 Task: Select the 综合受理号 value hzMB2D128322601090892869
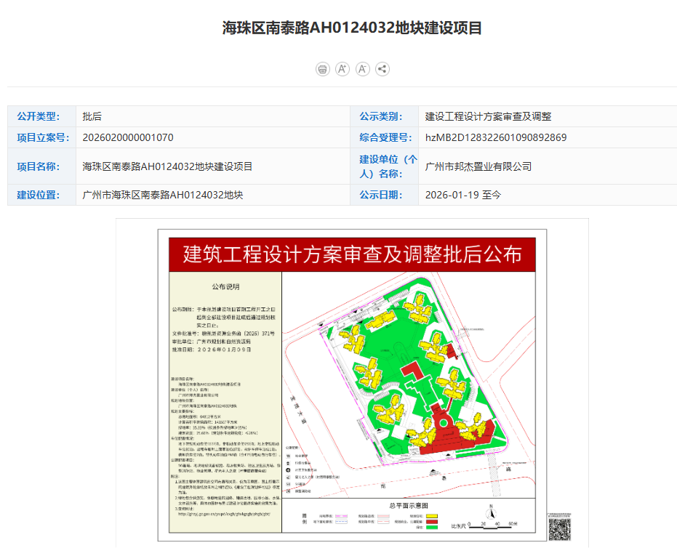tap(496, 137)
